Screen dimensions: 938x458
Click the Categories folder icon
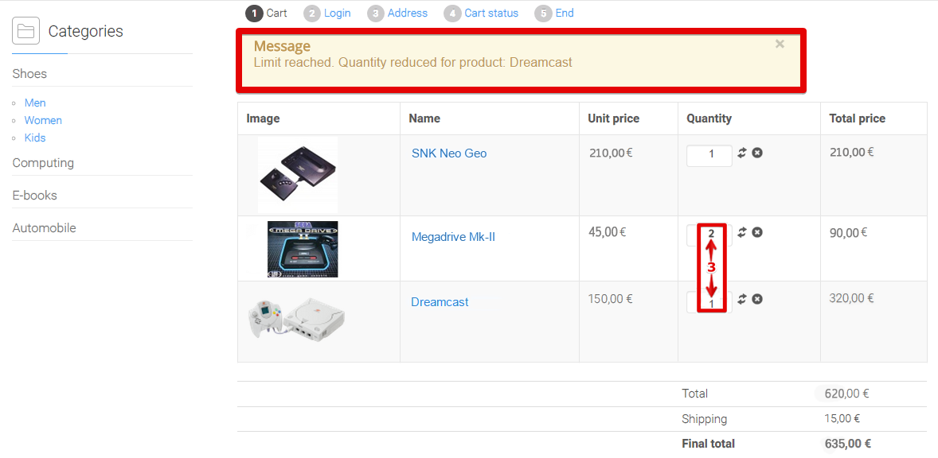[x=25, y=30]
